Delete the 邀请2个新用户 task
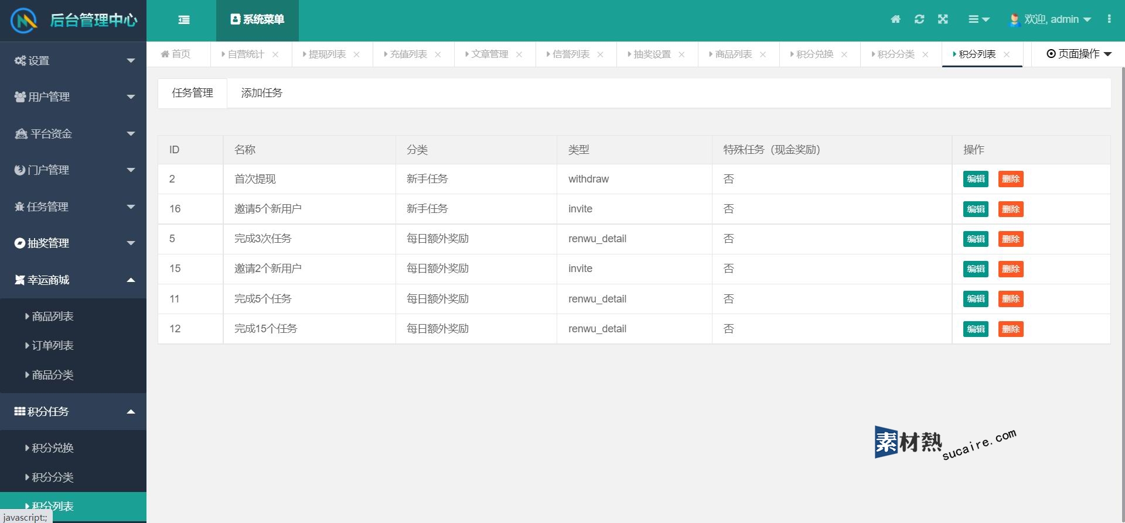 pyautogui.click(x=1011, y=269)
